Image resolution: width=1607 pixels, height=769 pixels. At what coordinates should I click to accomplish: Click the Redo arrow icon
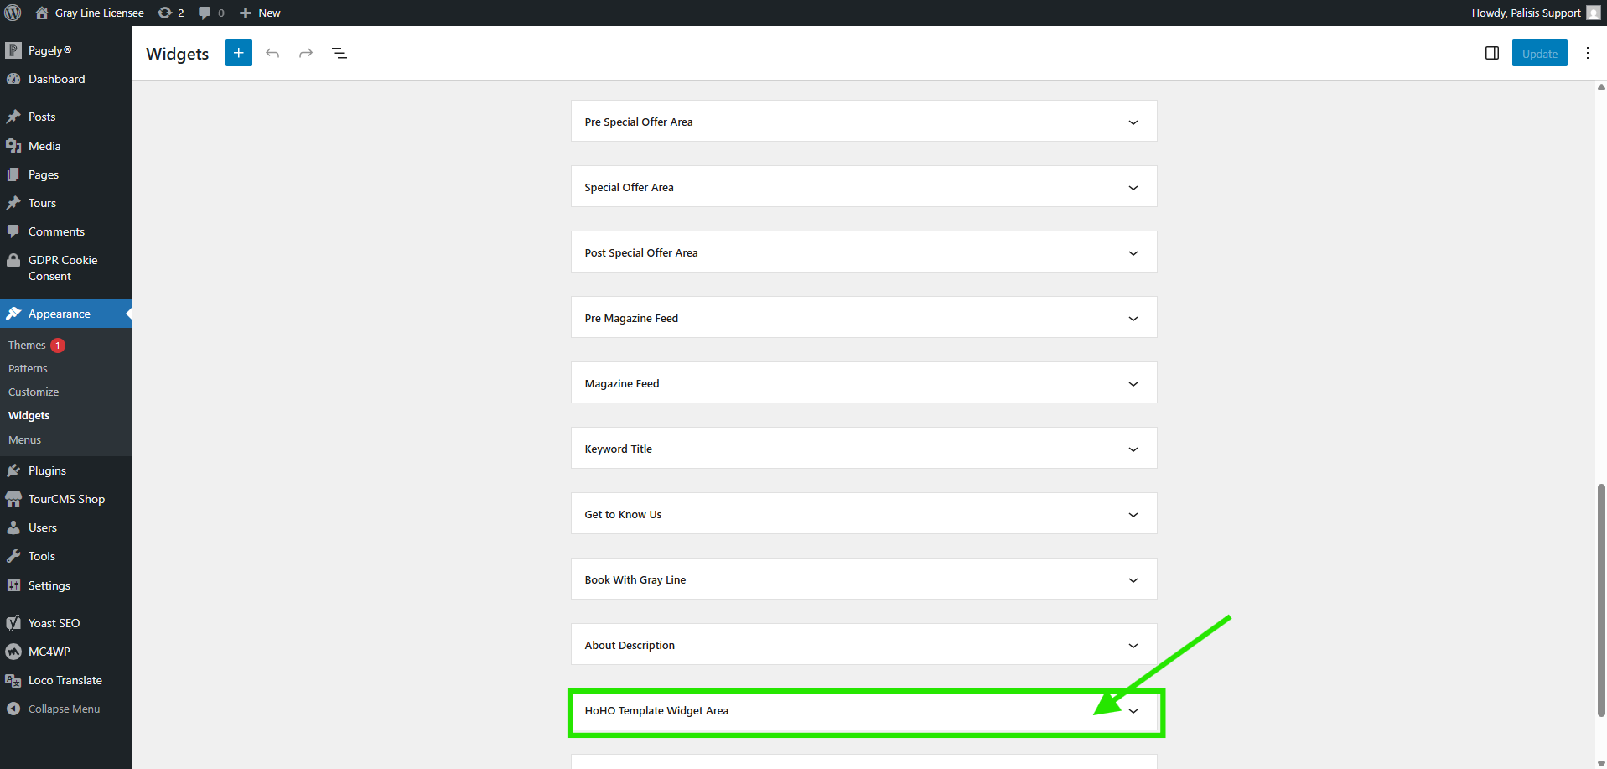[306, 53]
